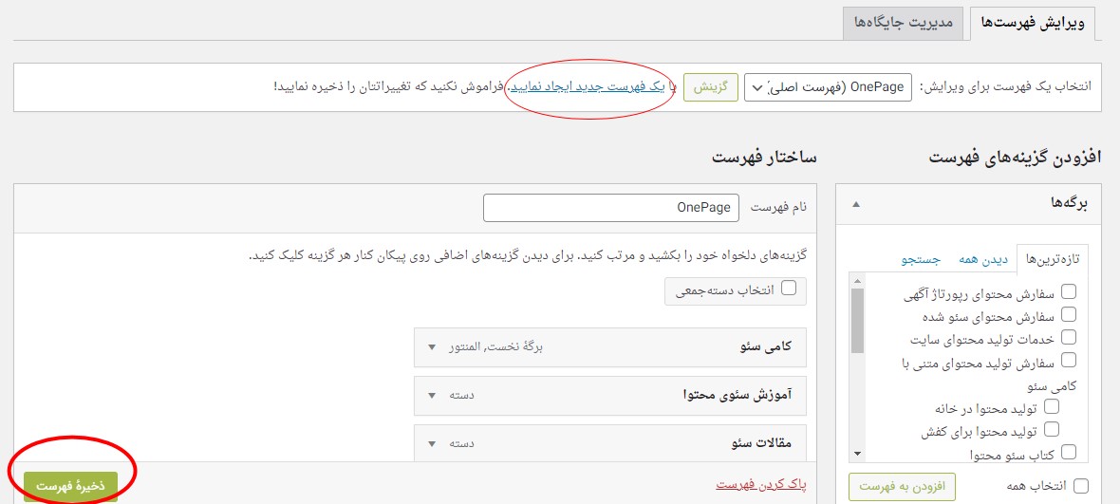Switch to the مدیریت جایگاه‌ها tab
The image size is (1120, 504).
pyautogui.click(x=904, y=23)
